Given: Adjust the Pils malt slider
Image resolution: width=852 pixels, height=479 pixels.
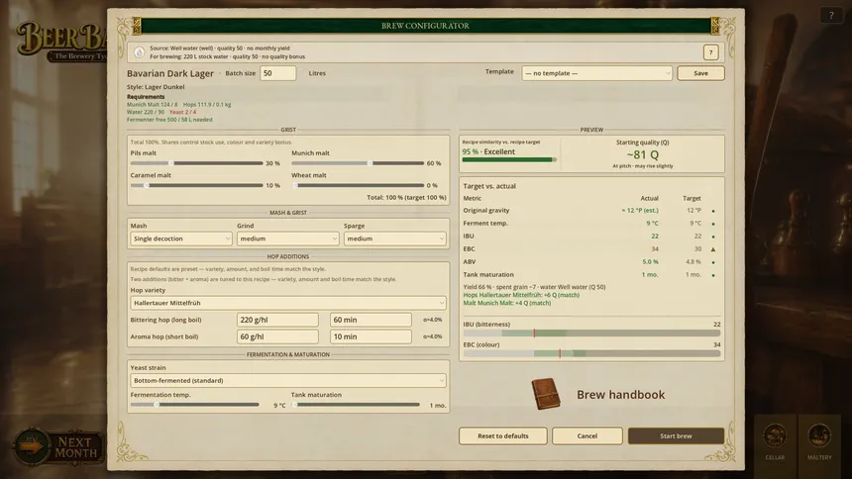Looking at the screenshot, I should 196,163.
